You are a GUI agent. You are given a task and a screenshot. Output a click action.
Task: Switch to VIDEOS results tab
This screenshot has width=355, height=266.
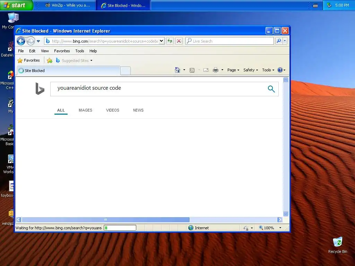click(113, 110)
